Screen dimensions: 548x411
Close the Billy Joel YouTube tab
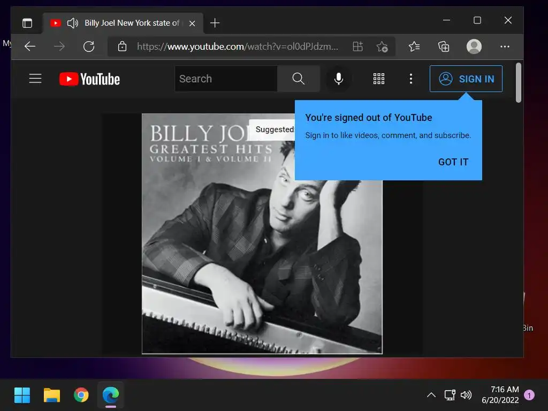pos(192,24)
